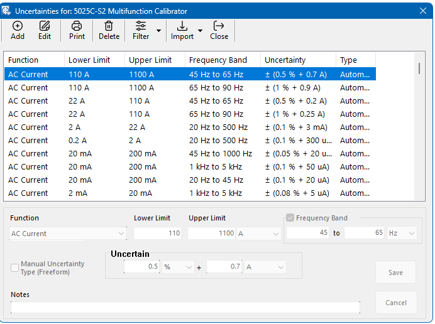Open the Function AC Current combo box
435x324 pixels.
point(68,234)
